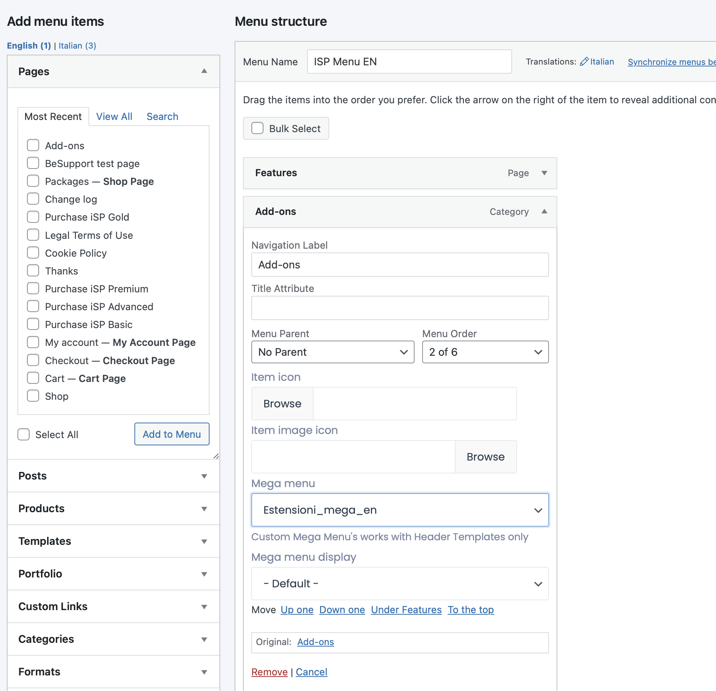Check the Change log checkbox
This screenshot has width=716, height=691.
tap(33, 199)
